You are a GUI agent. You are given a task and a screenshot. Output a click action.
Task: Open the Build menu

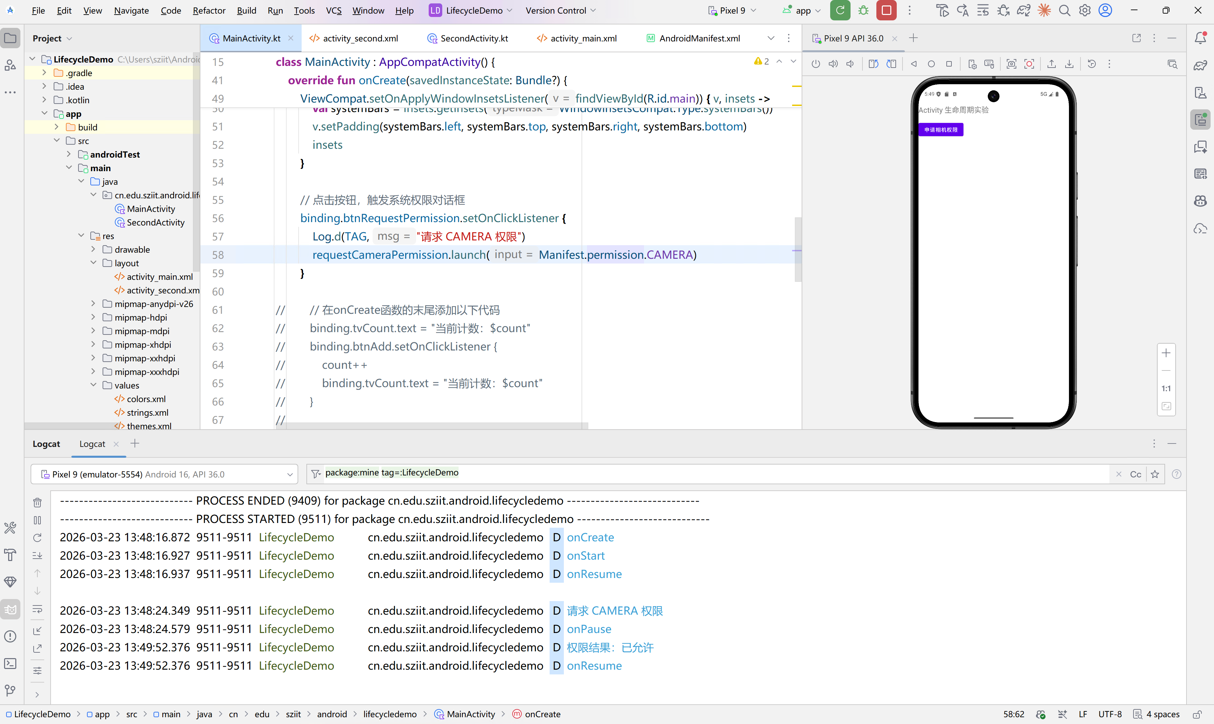[246, 10]
